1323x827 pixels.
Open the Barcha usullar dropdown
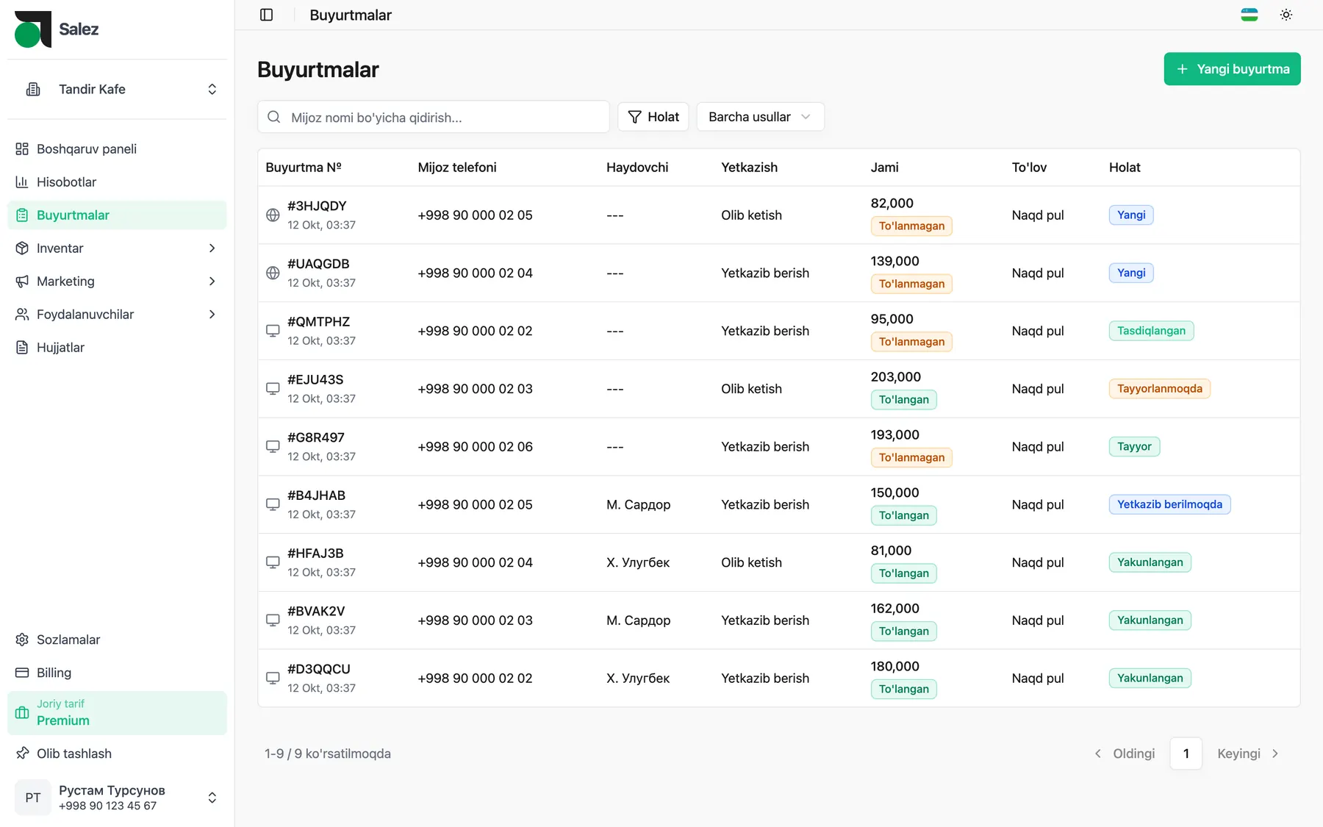(x=760, y=117)
